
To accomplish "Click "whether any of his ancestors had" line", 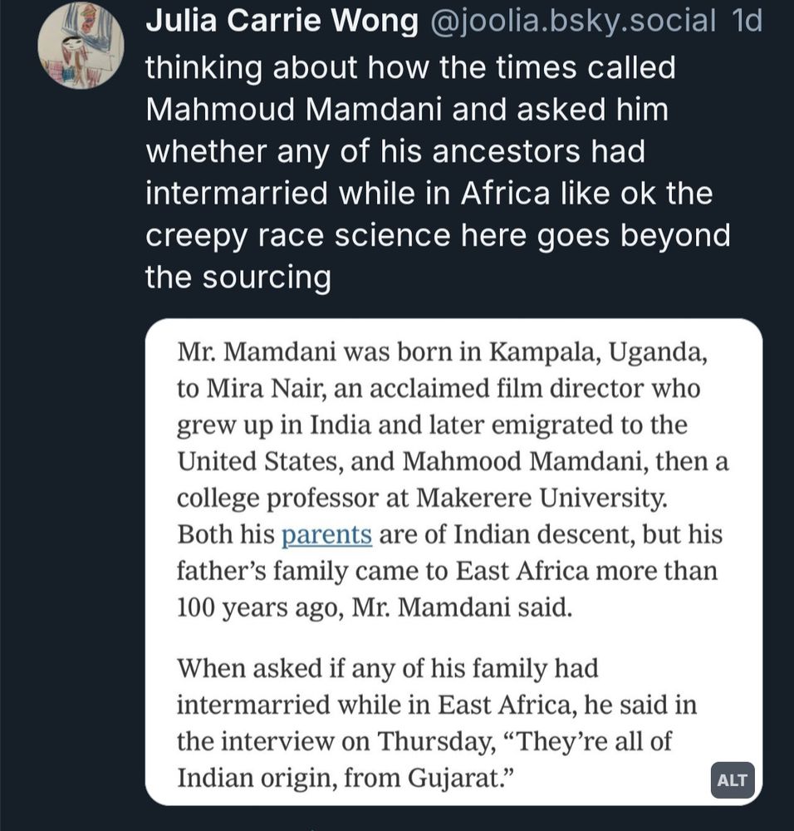I will [395, 151].
